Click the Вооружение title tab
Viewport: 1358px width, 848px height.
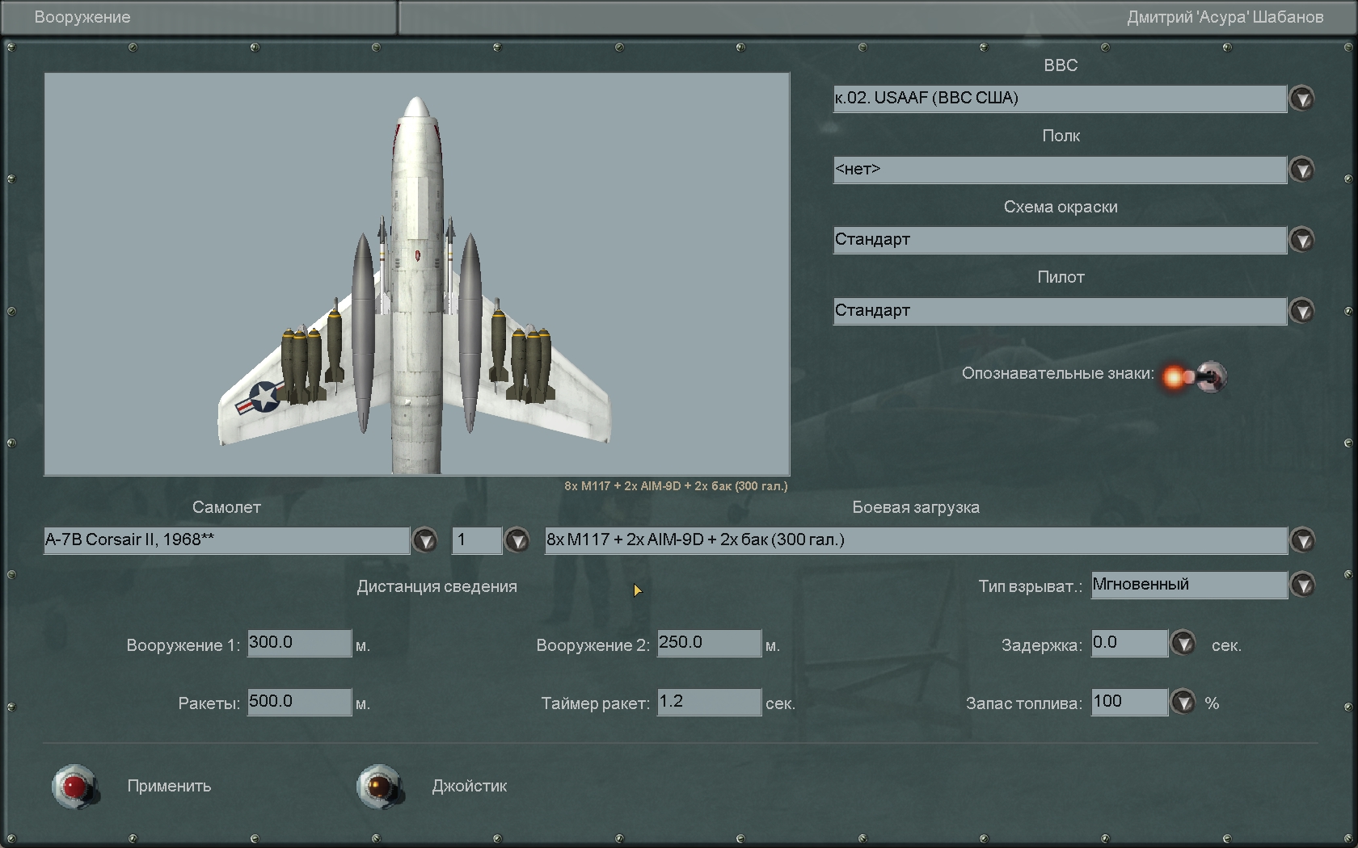point(82,17)
